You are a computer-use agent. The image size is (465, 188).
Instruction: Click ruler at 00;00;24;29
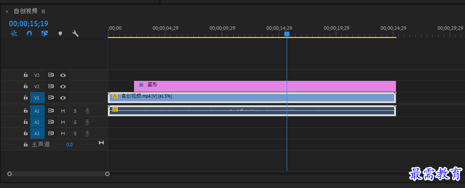pyautogui.click(x=394, y=28)
